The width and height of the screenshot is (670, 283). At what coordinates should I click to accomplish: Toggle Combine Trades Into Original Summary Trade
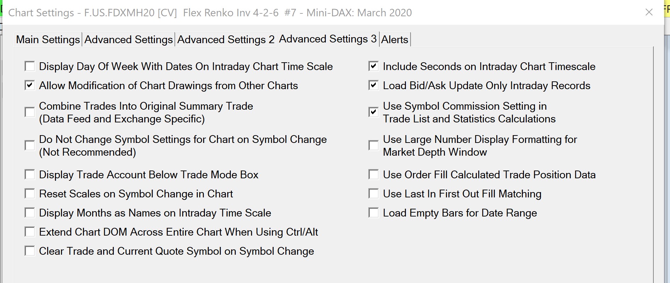pyautogui.click(x=30, y=112)
